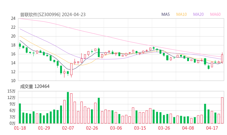The image size is (227, 135).
Task: Click the 03-15 date label
Action: (x=140, y=128)
